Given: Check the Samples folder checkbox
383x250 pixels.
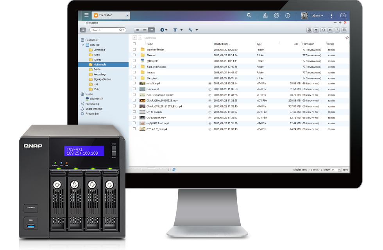Looking at the screenshot, I should point(134,78).
